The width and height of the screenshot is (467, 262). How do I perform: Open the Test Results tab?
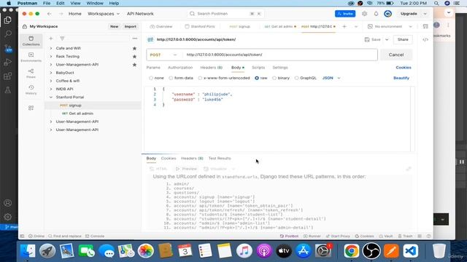pyautogui.click(x=220, y=159)
